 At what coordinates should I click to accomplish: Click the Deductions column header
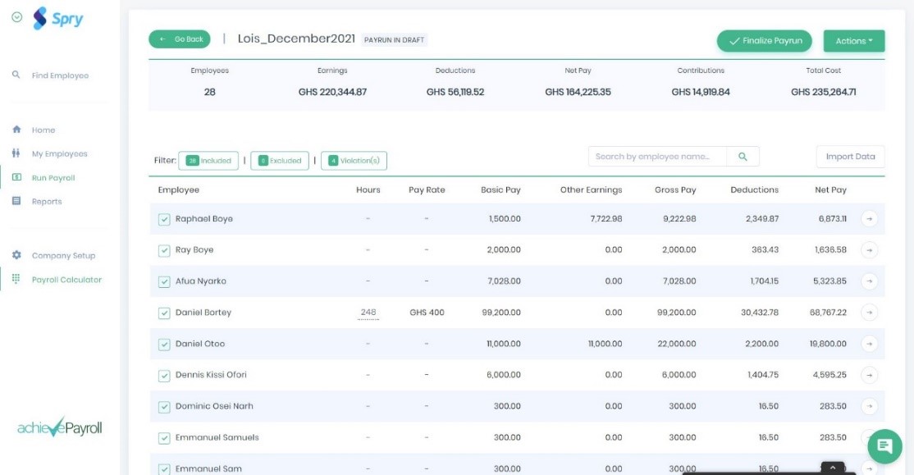click(754, 190)
